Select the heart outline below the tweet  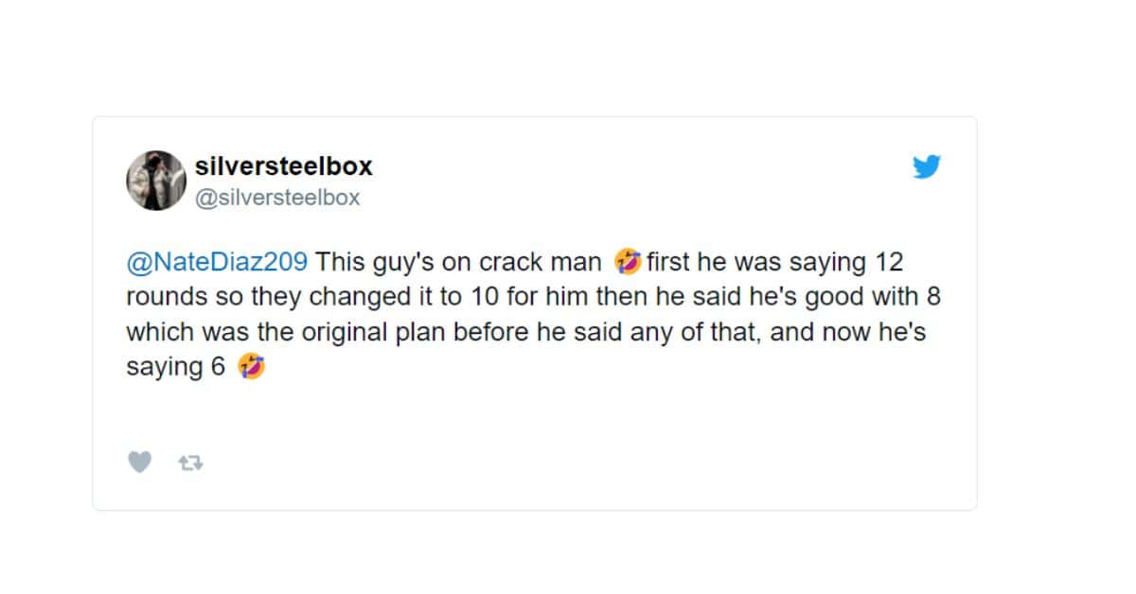pos(140,462)
